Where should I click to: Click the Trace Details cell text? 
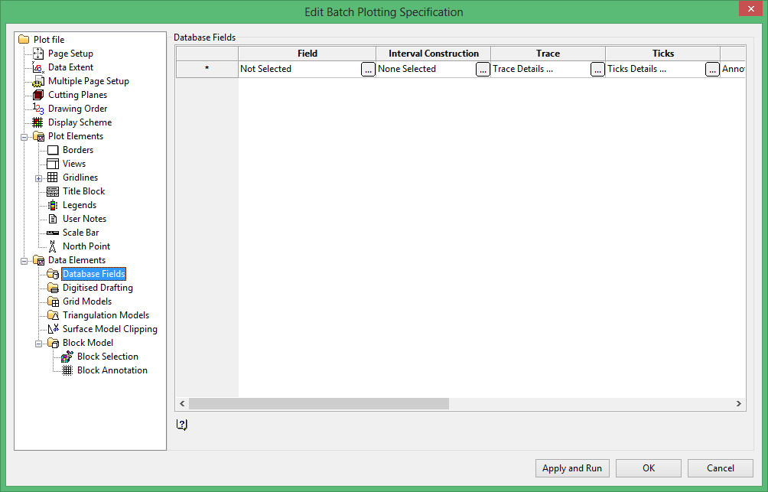pos(523,69)
